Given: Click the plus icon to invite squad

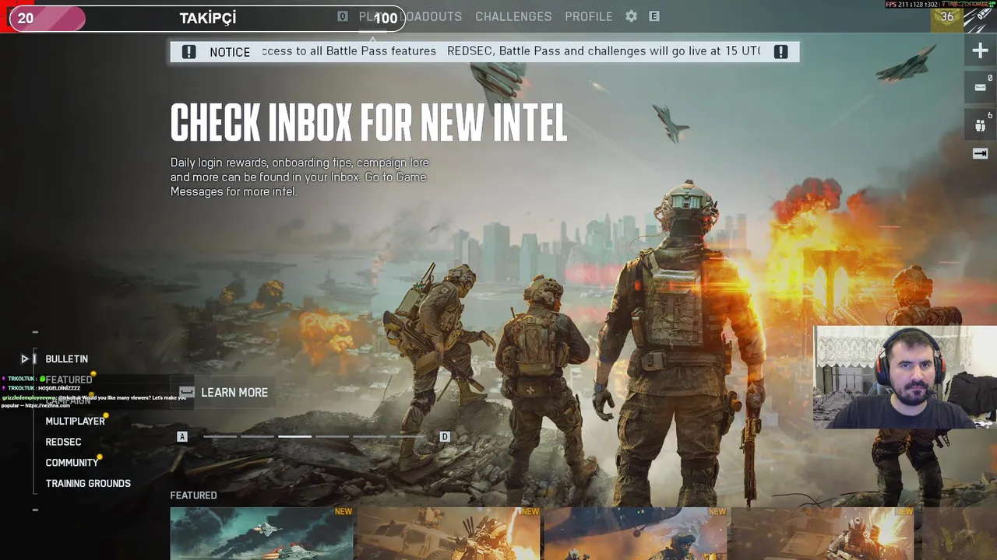Looking at the screenshot, I should tap(980, 51).
